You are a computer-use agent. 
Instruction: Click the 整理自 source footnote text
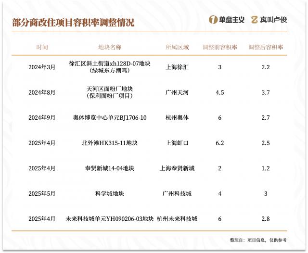click(258, 240)
